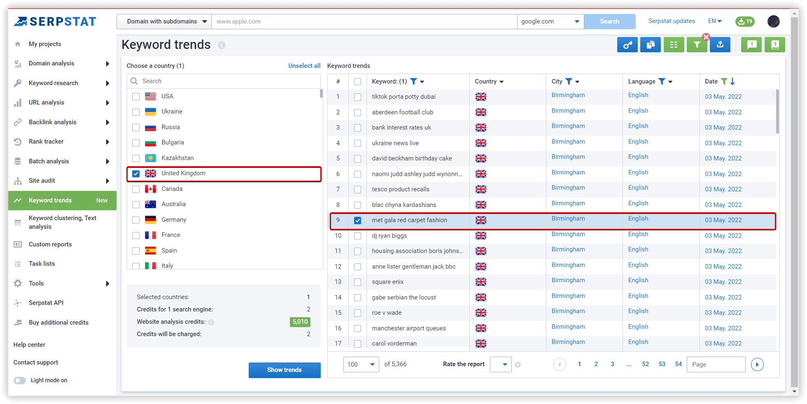The height and width of the screenshot is (404, 807).
Task: Select Keyword trends in sidebar
Action: [62, 200]
